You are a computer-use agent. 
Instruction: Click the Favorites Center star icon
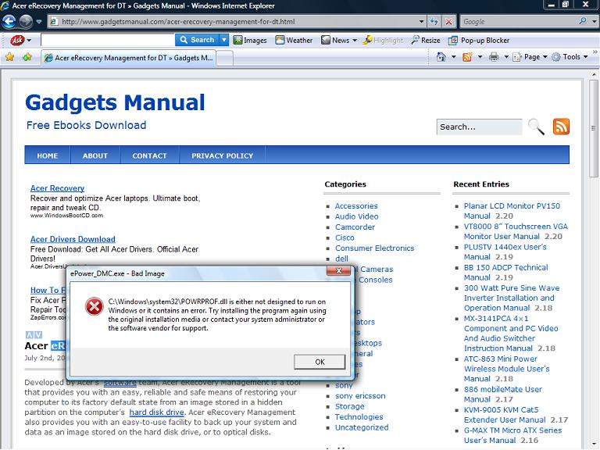click(x=9, y=57)
